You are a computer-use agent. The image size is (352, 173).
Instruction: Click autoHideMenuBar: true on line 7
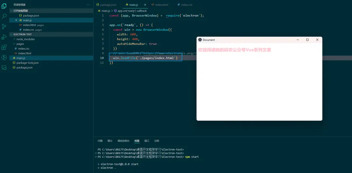click(137, 44)
